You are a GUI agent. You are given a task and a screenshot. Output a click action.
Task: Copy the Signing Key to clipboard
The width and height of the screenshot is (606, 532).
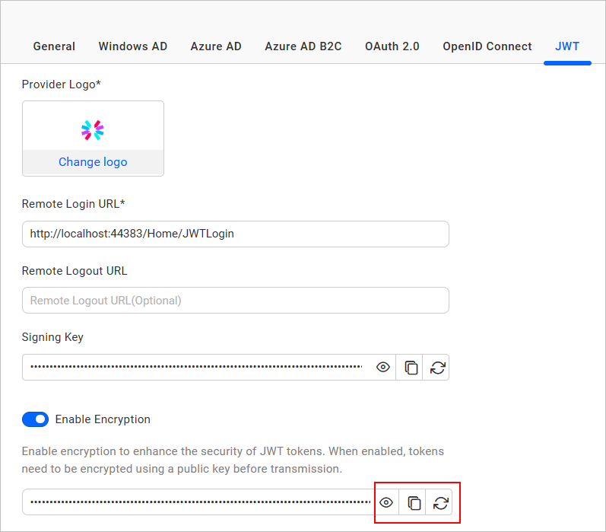click(x=411, y=367)
